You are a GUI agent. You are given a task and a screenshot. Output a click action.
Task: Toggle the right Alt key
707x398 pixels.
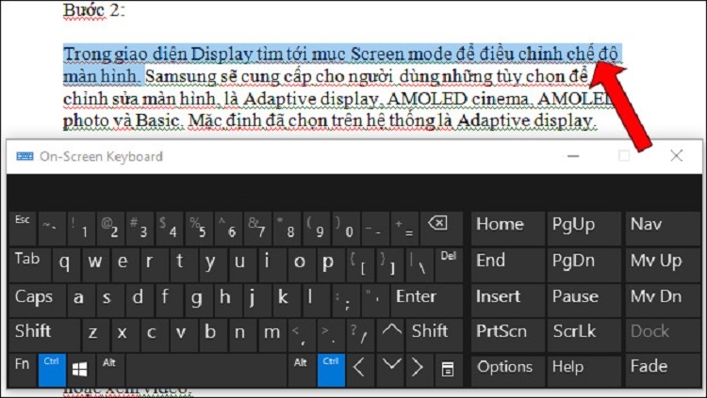pos(302,370)
